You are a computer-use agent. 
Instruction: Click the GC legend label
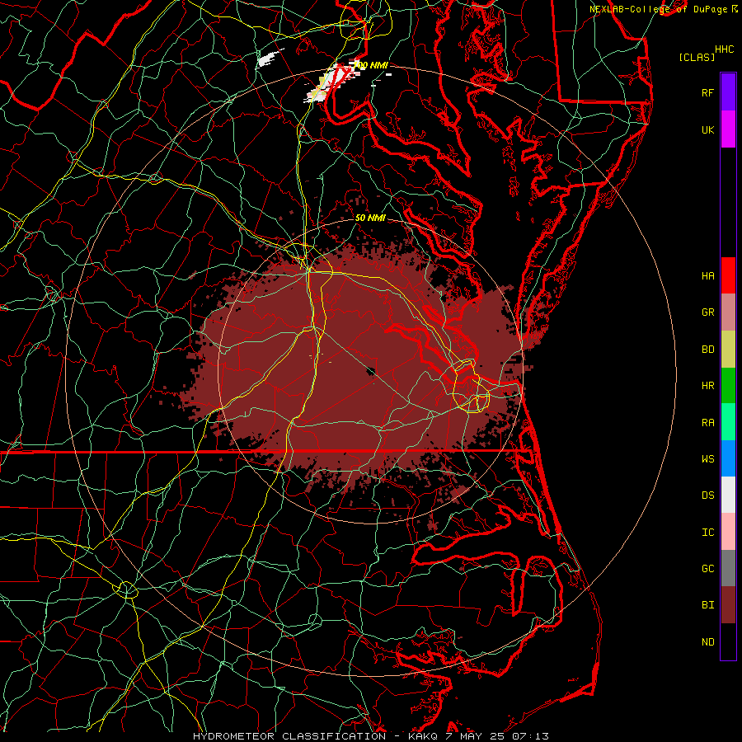(707, 568)
